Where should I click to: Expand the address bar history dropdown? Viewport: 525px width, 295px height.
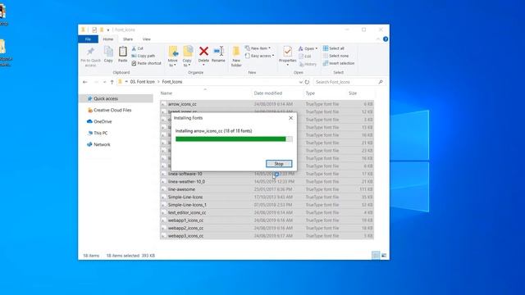click(301, 82)
